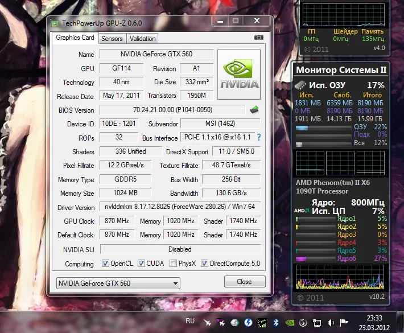Screen dimensions: 404x333
Task: Open the NVIDIA tray icon
Action: pyautogui.click(x=290, y=323)
